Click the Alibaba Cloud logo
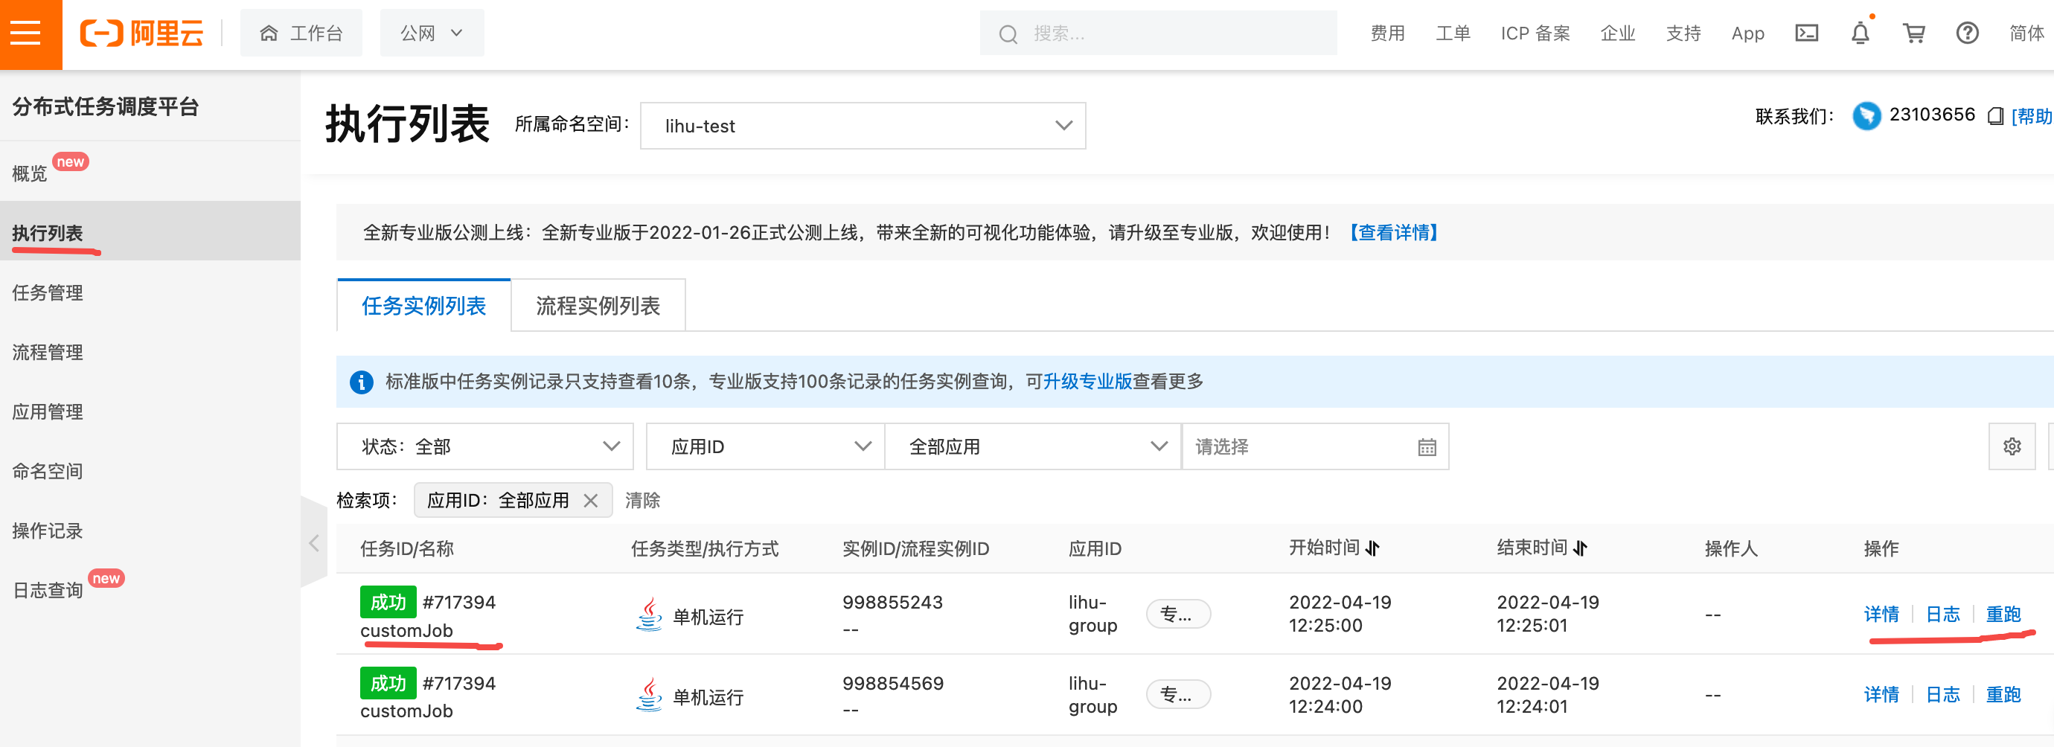The width and height of the screenshot is (2054, 747). point(141,33)
